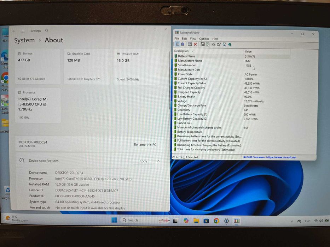
Task: Click the cloud sync tray icon
Action: [x=299, y=221]
